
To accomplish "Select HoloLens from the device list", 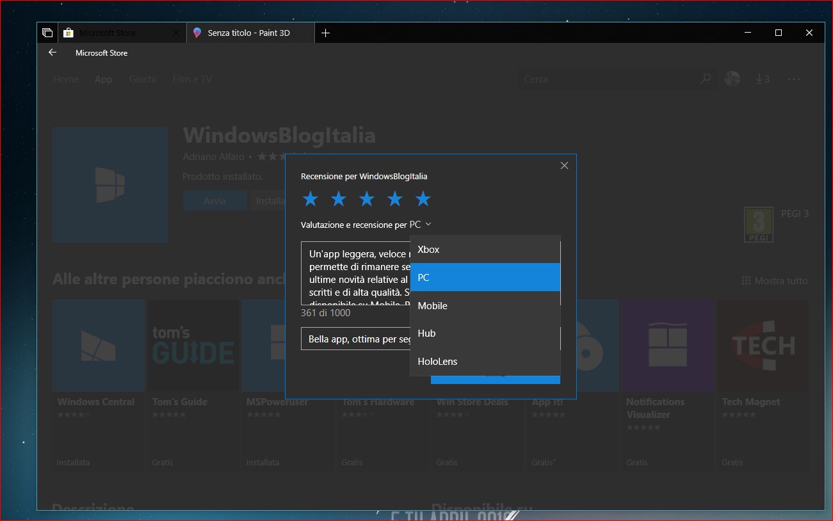I will [x=485, y=361].
